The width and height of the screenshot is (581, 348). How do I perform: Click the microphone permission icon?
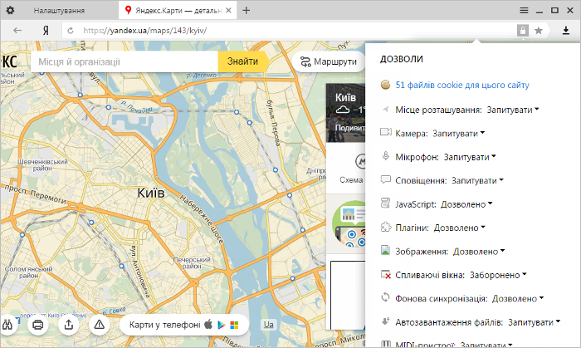pos(385,156)
